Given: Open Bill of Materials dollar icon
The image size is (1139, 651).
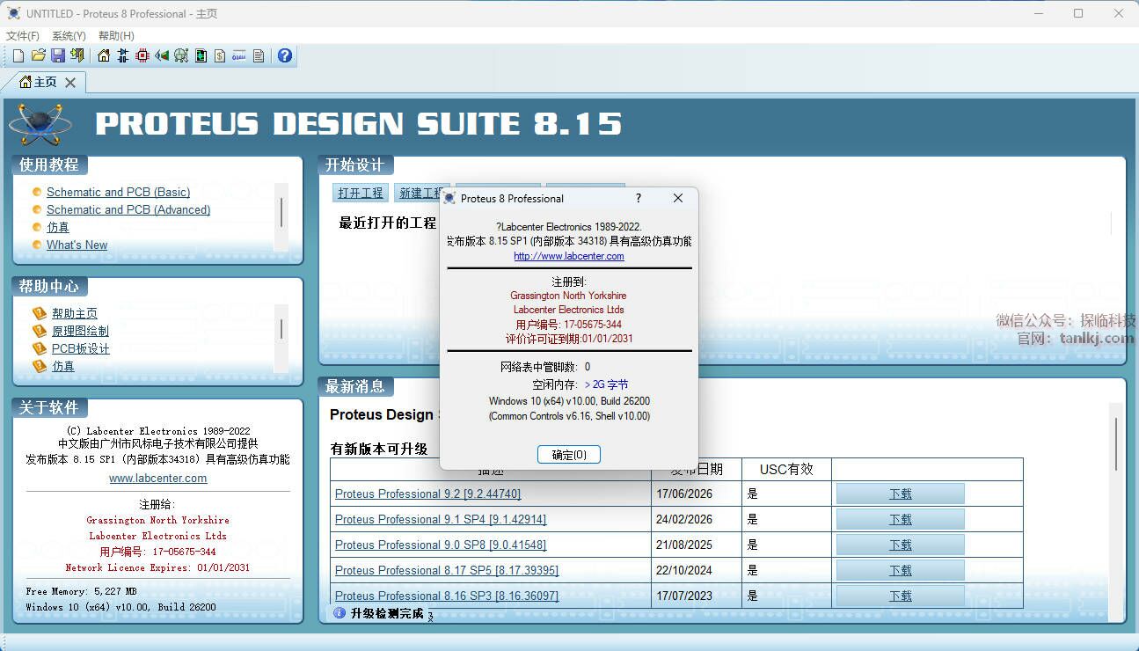Looking at the screenshot, I should pos(220,55).
